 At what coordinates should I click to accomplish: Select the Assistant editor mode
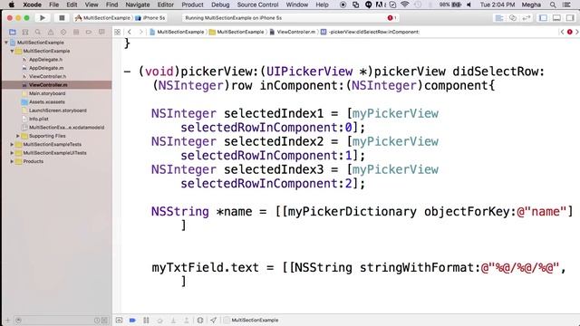click(513, 18)
